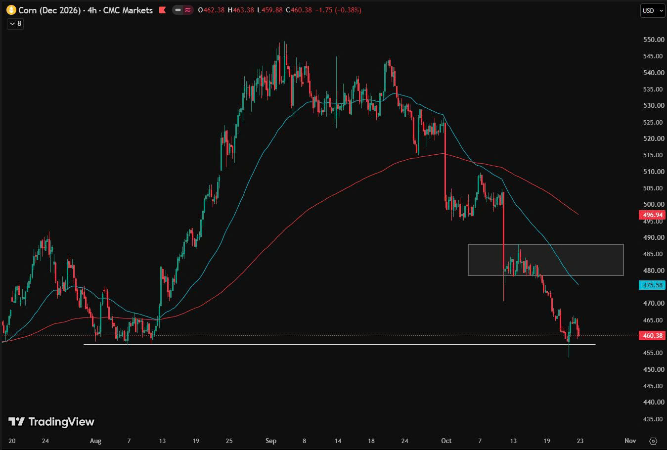This screenshot has height=450, width=667.
Task: Open the USD currency dropdown
Action: tap(653, 10)
